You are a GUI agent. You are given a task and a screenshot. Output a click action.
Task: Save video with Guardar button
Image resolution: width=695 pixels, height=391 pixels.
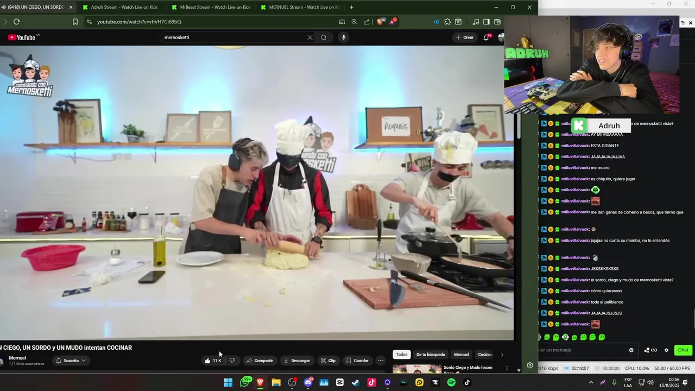point(357,361)
